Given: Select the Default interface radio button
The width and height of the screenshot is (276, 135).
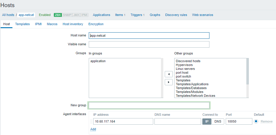Looking at the screenshot, I should pyautogui.click(x=256, y=121).
